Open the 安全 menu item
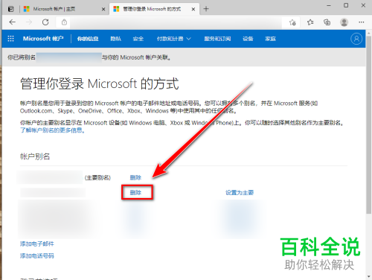Screen dimensions: 372x280 pyautogui.click(x=138, y=39)
